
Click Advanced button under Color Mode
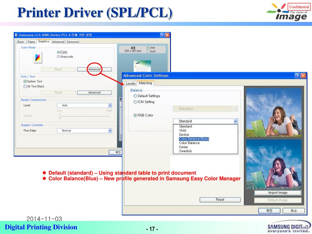pos(94,69)
